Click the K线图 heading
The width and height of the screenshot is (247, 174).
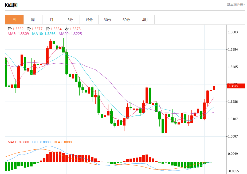coord(11,5)
